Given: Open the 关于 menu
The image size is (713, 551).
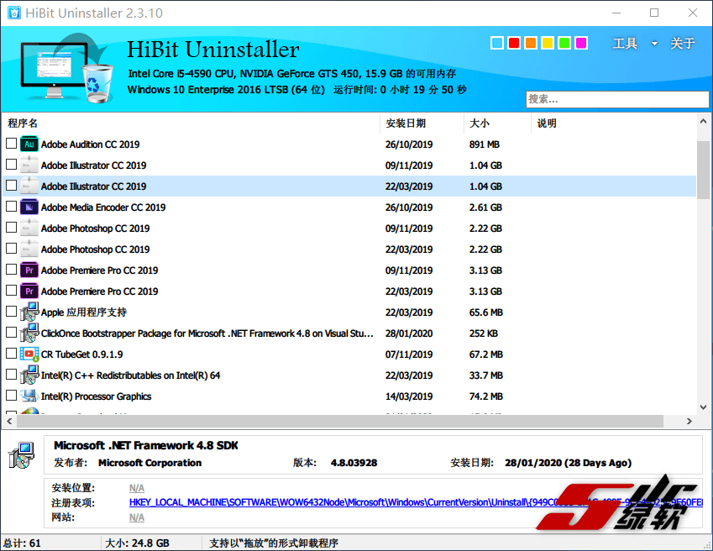Looking at the screenshot, I should click(682, 44).
